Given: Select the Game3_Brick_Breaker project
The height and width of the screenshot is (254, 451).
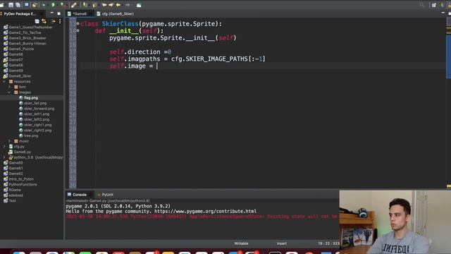Looking at the screenshot, I should pyautogui.click(x=27, y=38).
